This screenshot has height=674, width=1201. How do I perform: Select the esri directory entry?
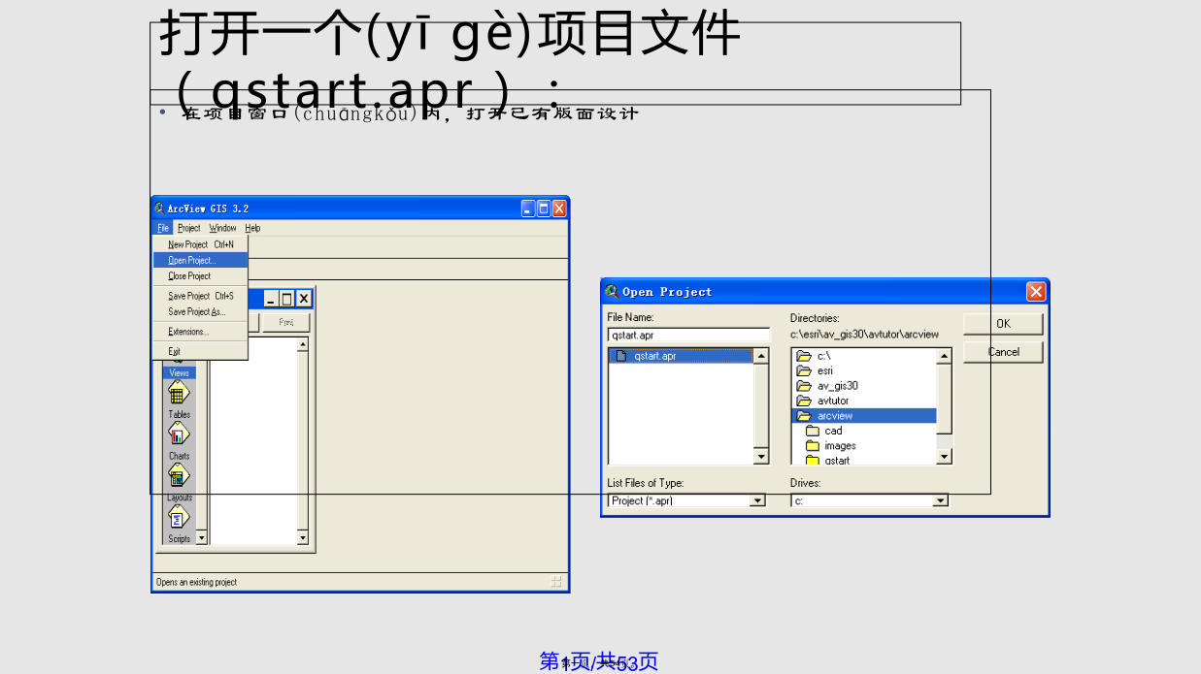tap(864, 370)
